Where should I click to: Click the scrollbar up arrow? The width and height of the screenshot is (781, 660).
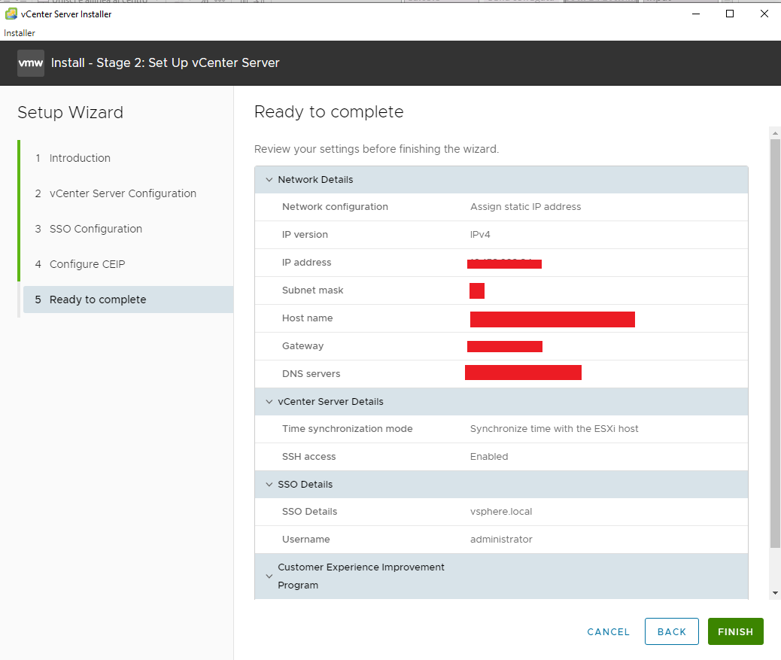[x=775, y=133]
